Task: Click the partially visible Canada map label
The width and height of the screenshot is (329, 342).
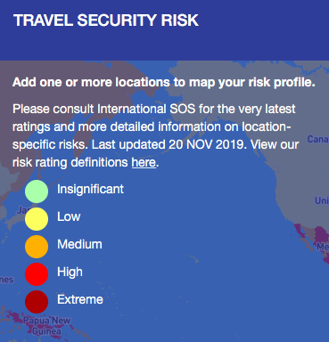Action: (318, 139)
